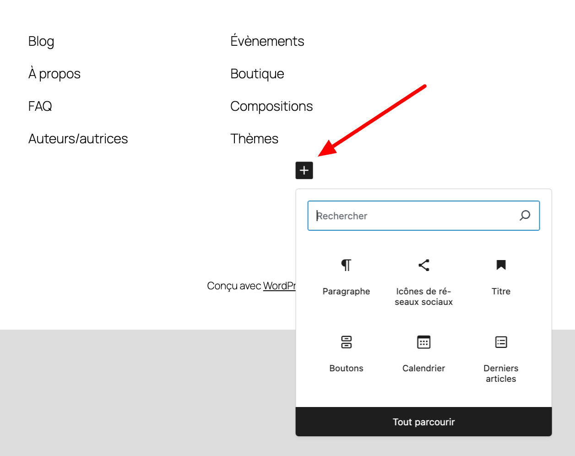
Task: Click the Compositions navigation item
Action: [x=271, y=106]
